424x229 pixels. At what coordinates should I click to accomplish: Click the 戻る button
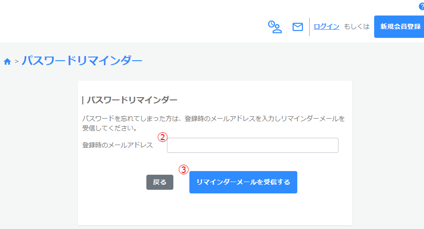click(160, 182)
